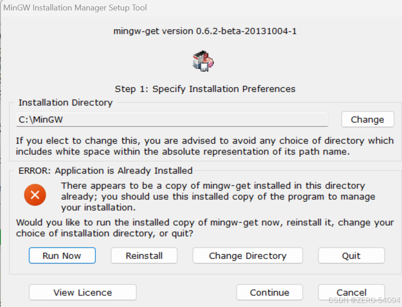Click the CSDN @ZERO-54094 watermark
This screenshot has width=402, height=307.
coord(364,300)
